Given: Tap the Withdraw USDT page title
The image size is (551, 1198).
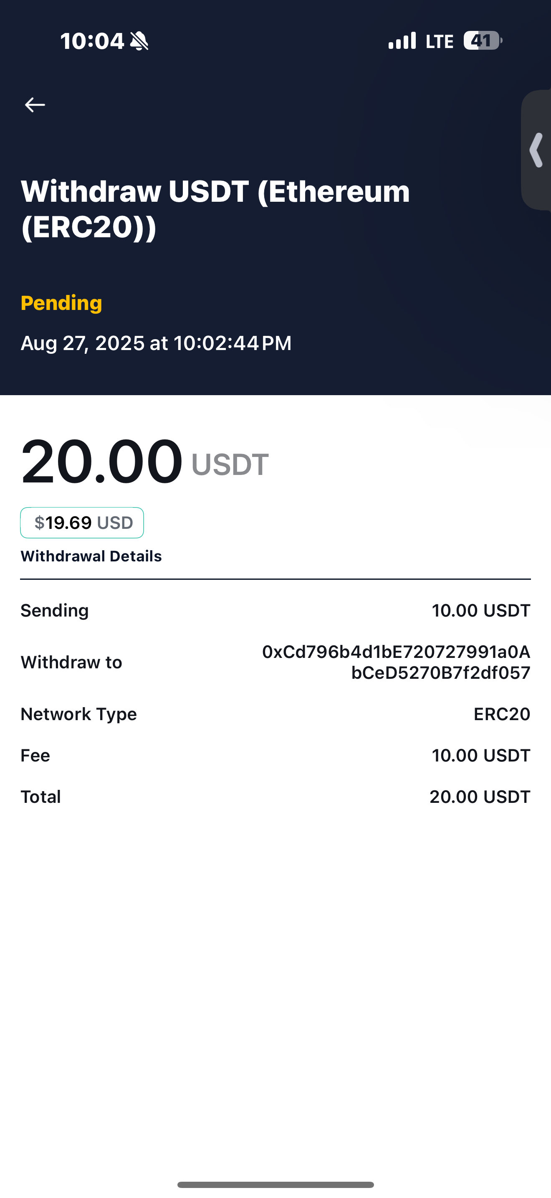Looking at the screenshot, I should point(215,209).
